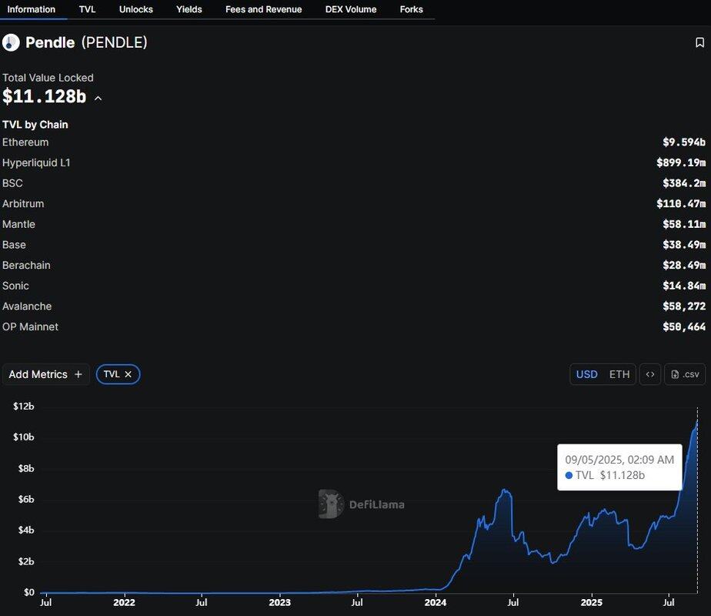The width and height of the screenshot is (711, 616).
Task: Switch chart denomination to USD
Action: point(587,374)
